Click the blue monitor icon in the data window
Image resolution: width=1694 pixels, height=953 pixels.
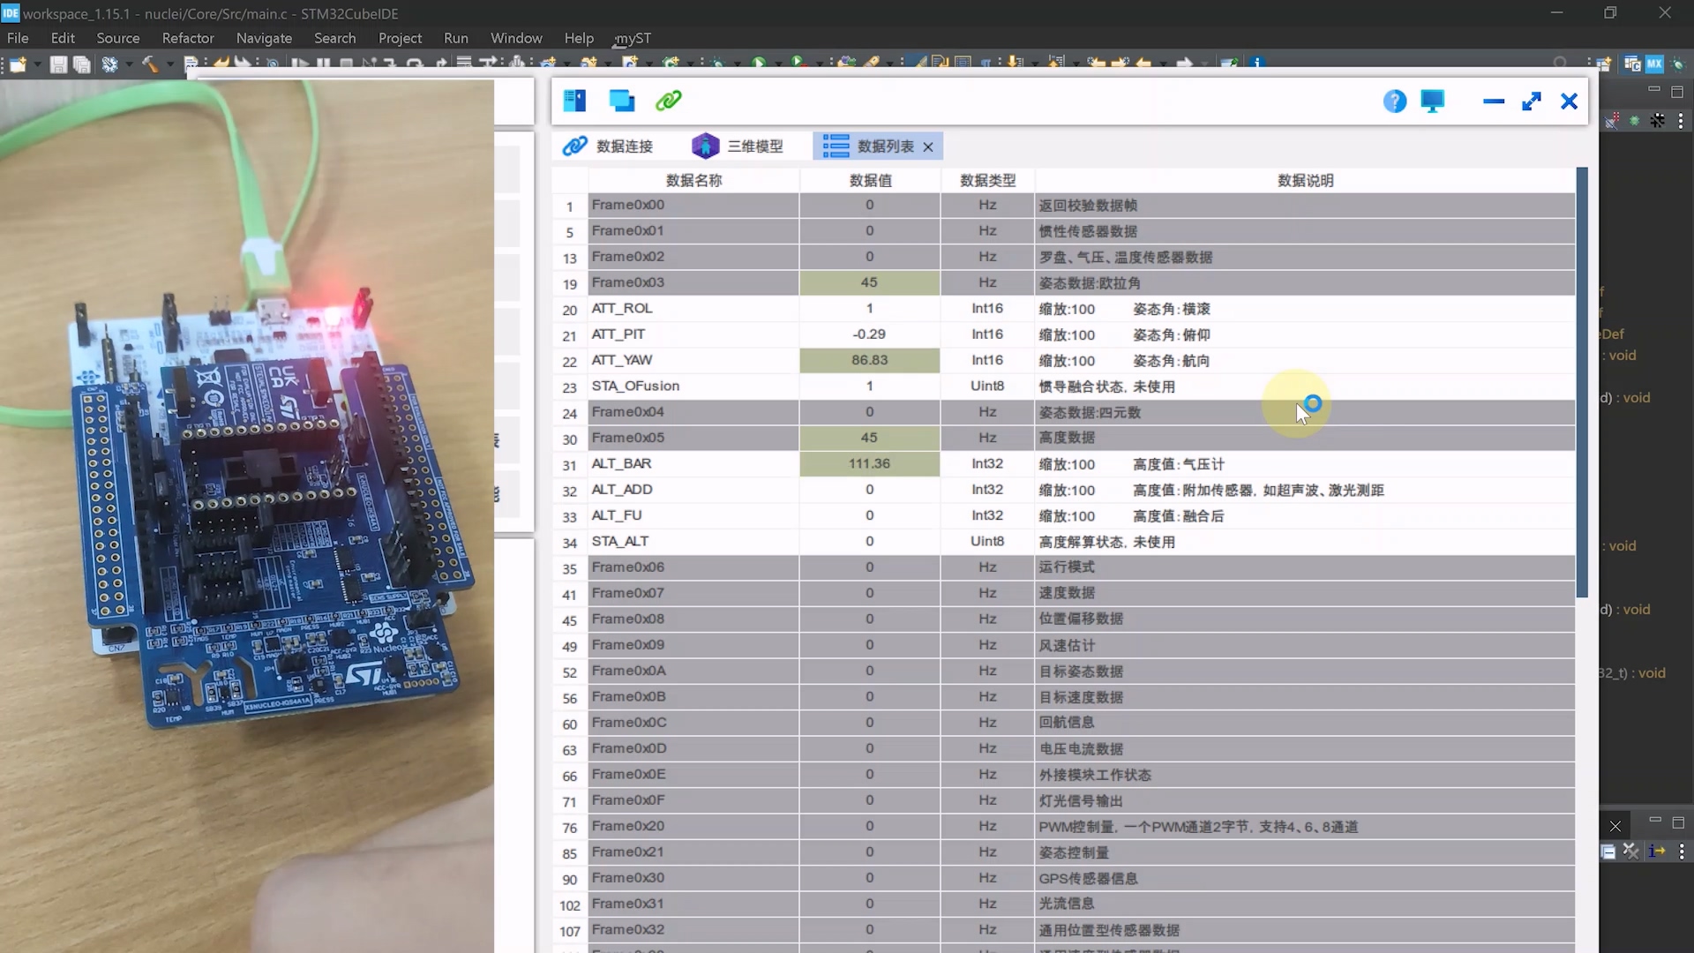coord(1432,101)
